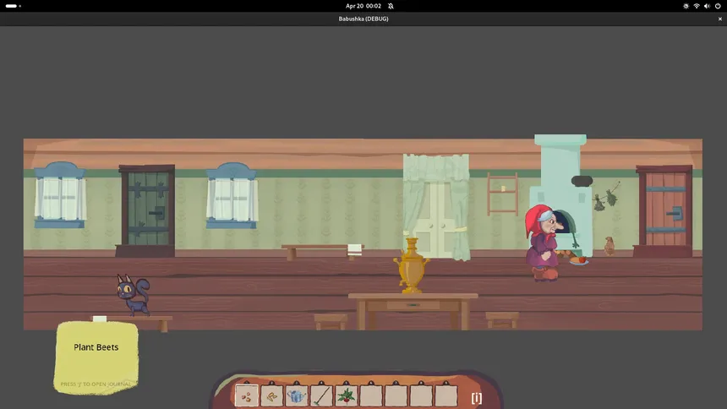Open inventory with the [i] icon
This screenshot has width=727, height=409.
[476, 397]
